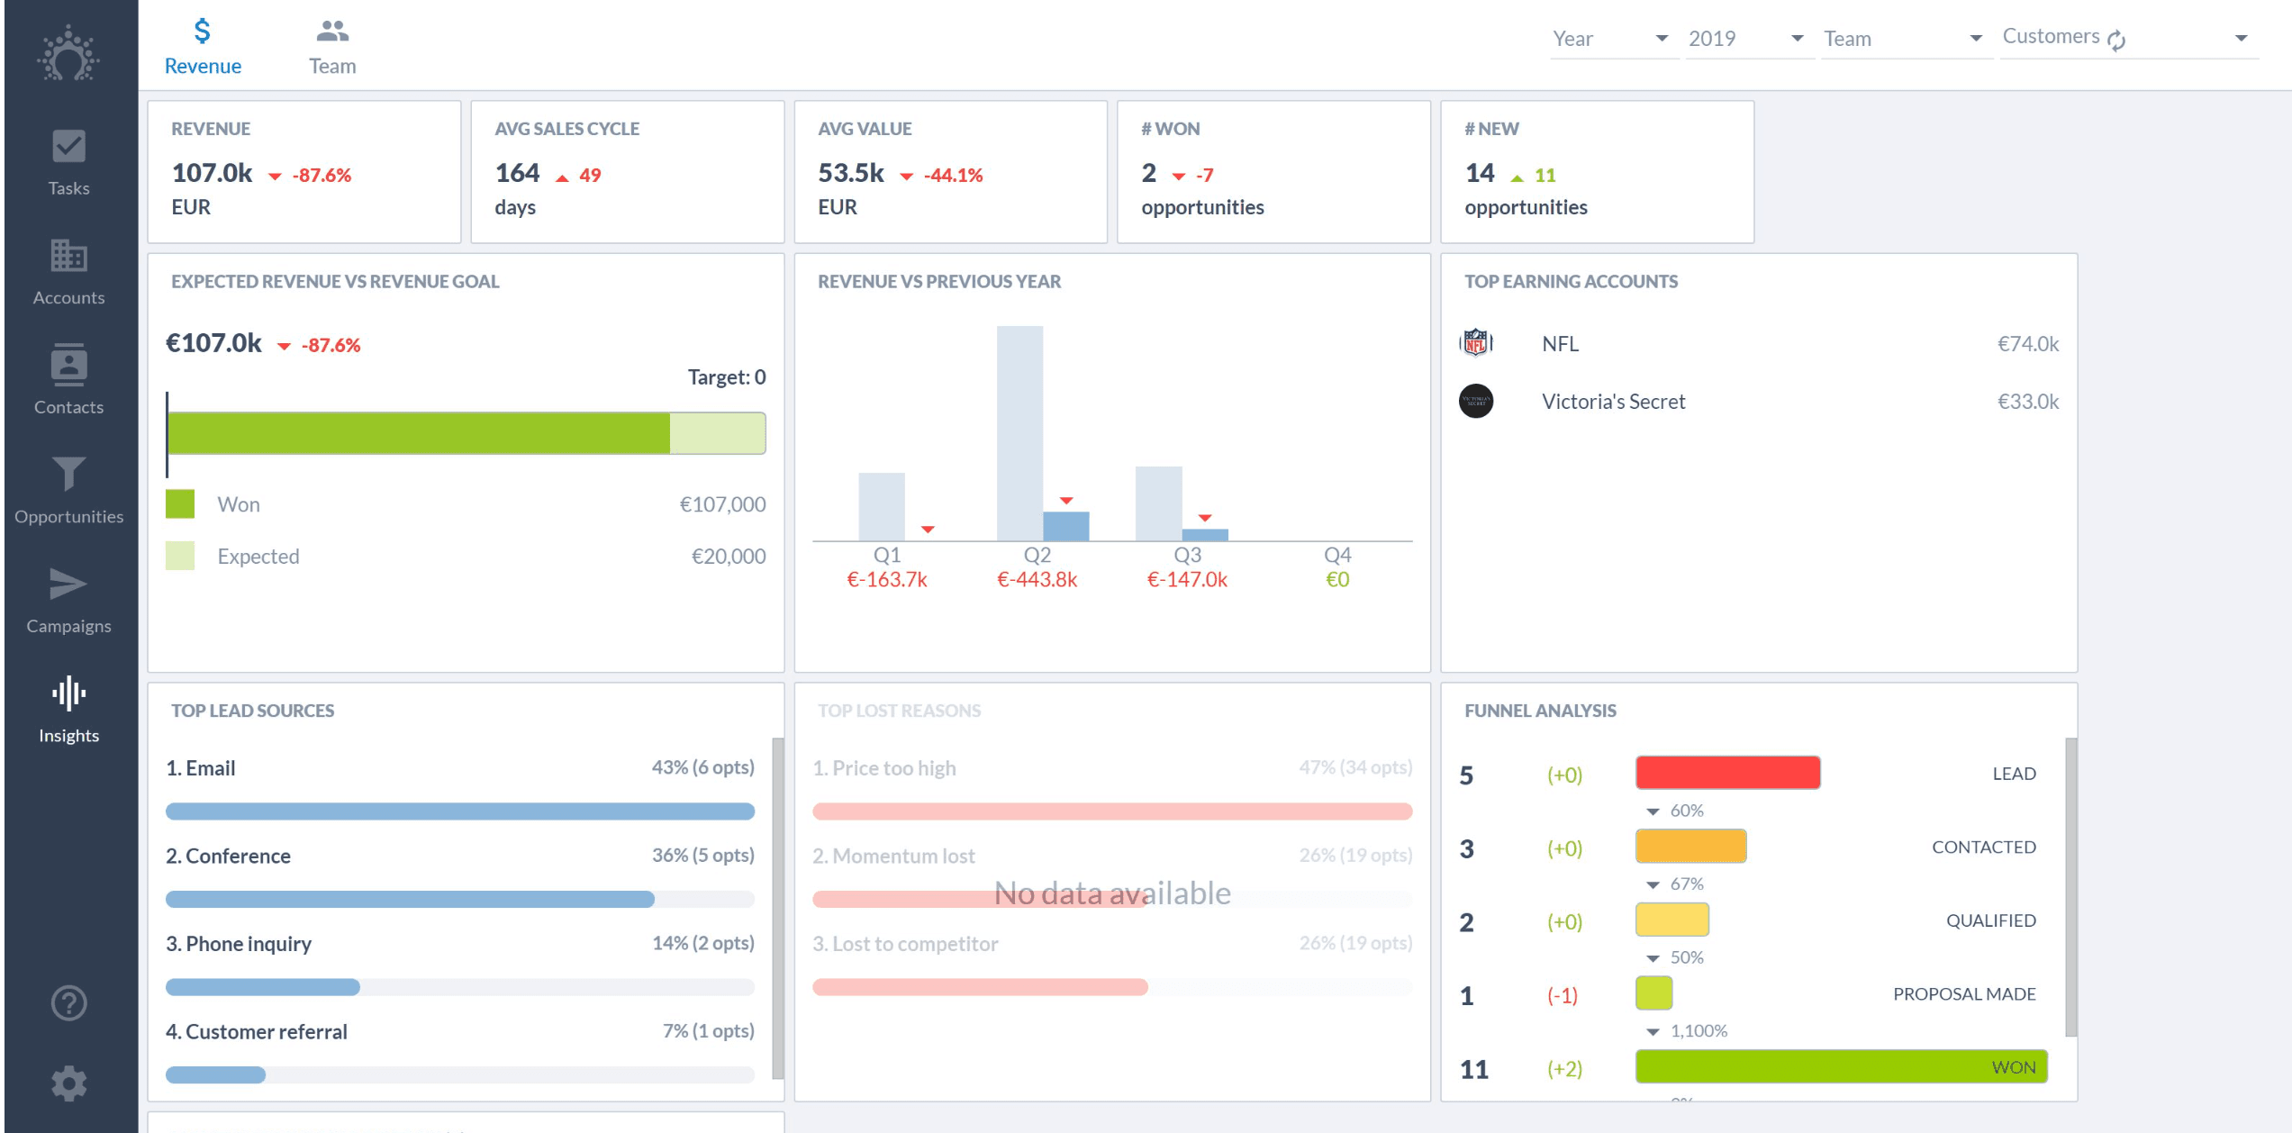
Task: Open help via the question mark icon
Action: (x=68, y=1002)
